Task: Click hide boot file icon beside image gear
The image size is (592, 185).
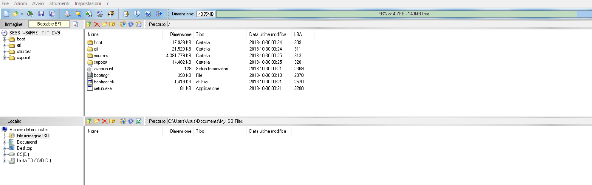Action: [x=139, y=24]
